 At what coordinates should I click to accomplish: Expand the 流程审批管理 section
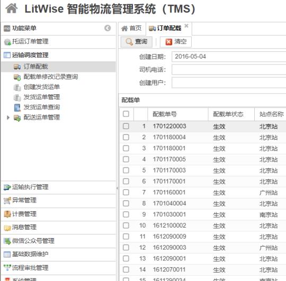click(58, 268)
